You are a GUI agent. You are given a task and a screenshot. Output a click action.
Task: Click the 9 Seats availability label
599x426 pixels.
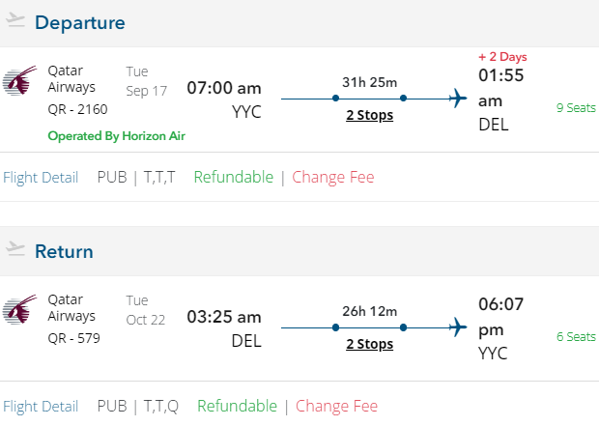pos(576,107)
